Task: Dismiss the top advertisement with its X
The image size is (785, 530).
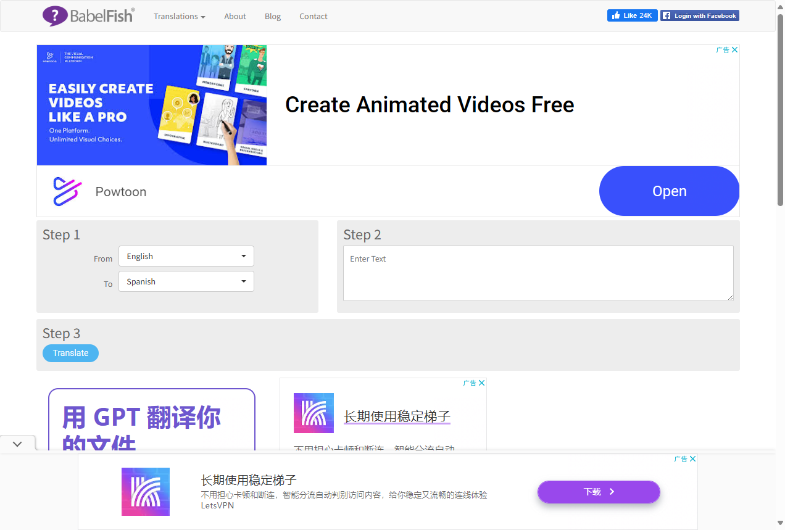Action: pyautogui.click(x=734, y=49)
